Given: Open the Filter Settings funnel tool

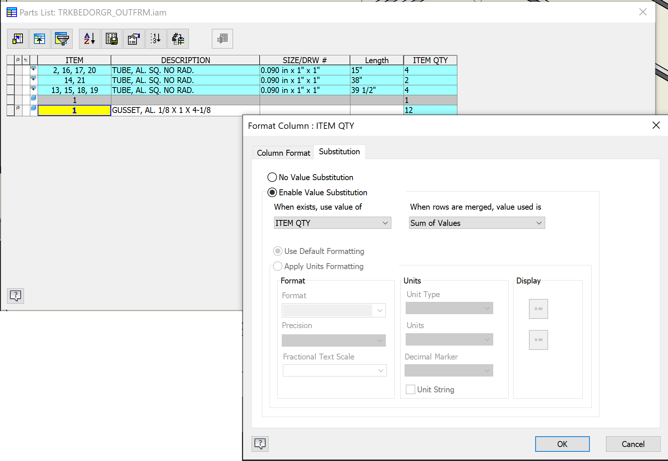Looking at the screenshot, I should tap(62, 39).
